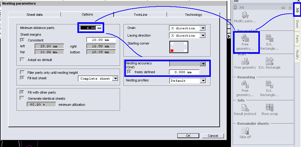Click the right margin field
The height and width of the screenshot is (147, 301).
[101, 46]
